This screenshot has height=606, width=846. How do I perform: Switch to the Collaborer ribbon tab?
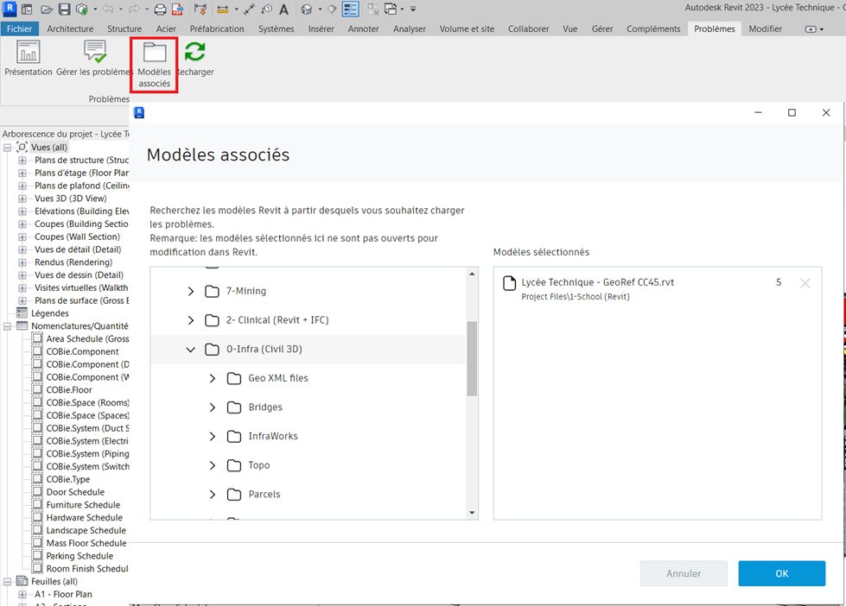click(x=528, y=28)
